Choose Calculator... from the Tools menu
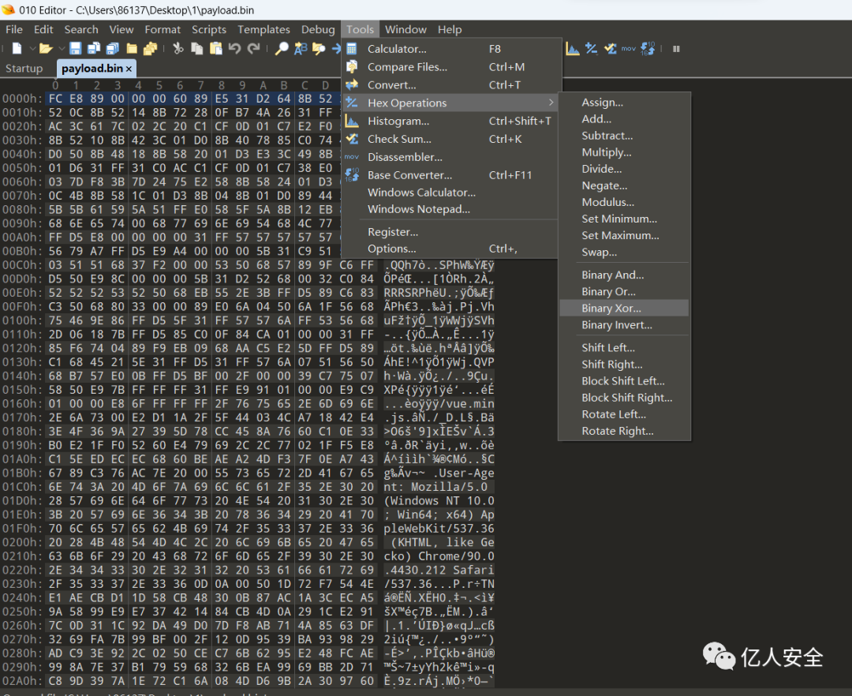Screen dimensions: 852x696 coord(450,49)
